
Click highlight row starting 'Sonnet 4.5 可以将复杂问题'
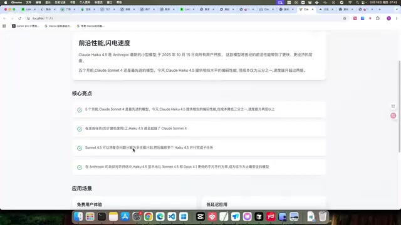click(x=199, y=147)
